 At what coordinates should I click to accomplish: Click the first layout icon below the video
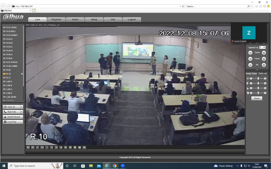coord(28,147)
